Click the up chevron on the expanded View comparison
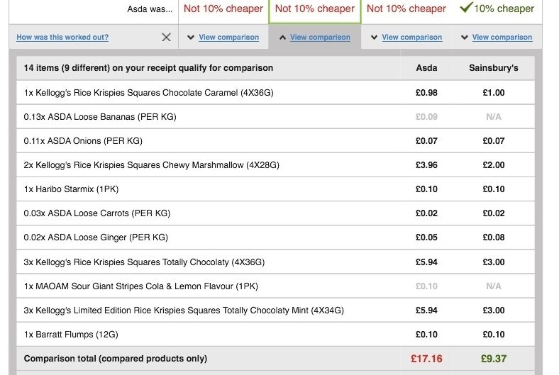Viewport: 559px width, 375px height. click(x=282, y=38)
